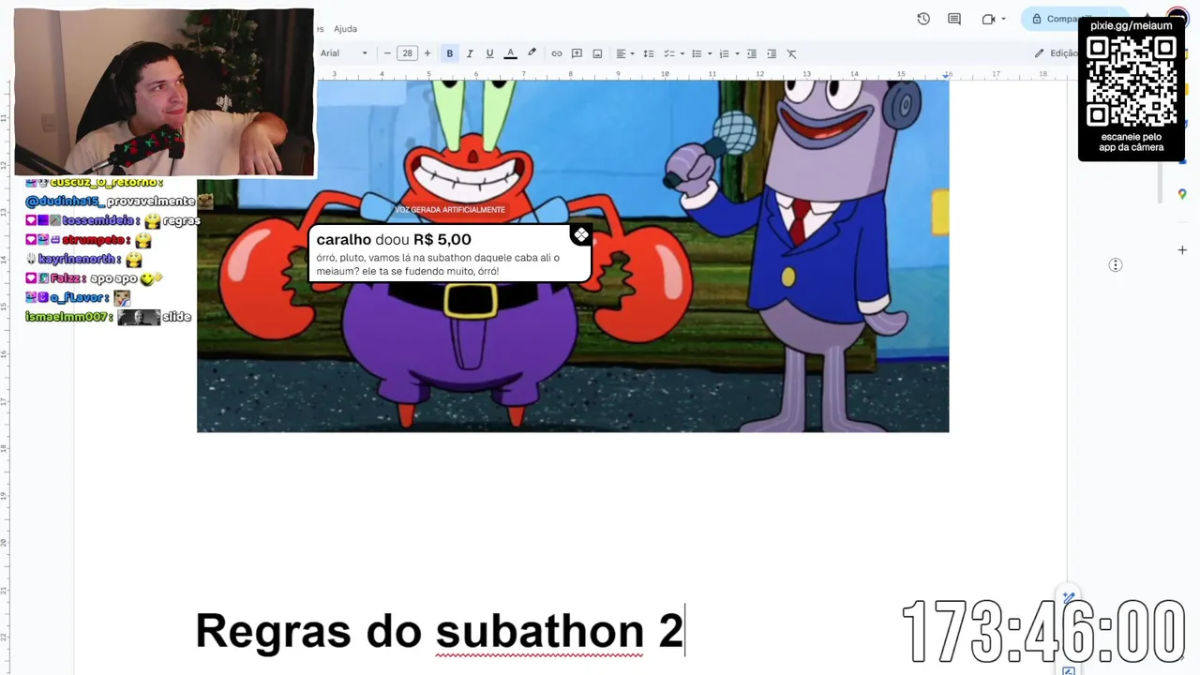Click the pixie.gg/meiaum link text
This screenshot has width=1200, height=675.
pyautogui.click(x=1132, y=25)
